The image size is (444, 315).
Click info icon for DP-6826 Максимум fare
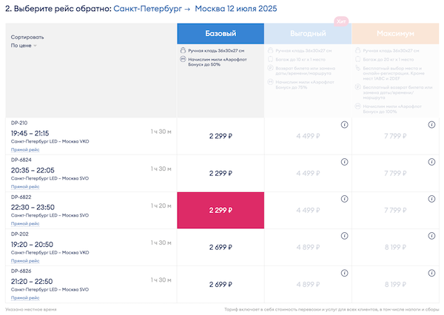coord(431,271)
